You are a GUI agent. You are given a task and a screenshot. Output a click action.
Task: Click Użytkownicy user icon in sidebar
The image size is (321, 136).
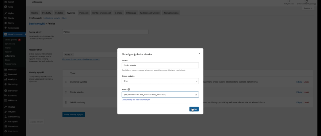tap(6, 117)
